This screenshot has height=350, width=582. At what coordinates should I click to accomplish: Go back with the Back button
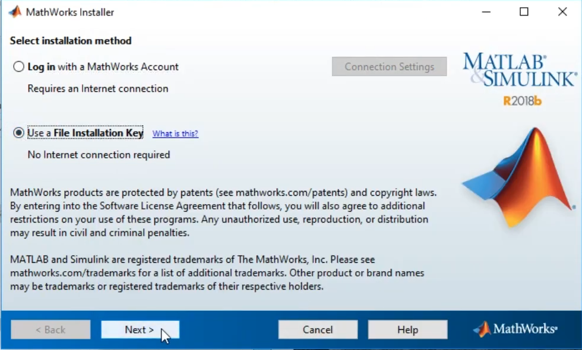[50, 330]
